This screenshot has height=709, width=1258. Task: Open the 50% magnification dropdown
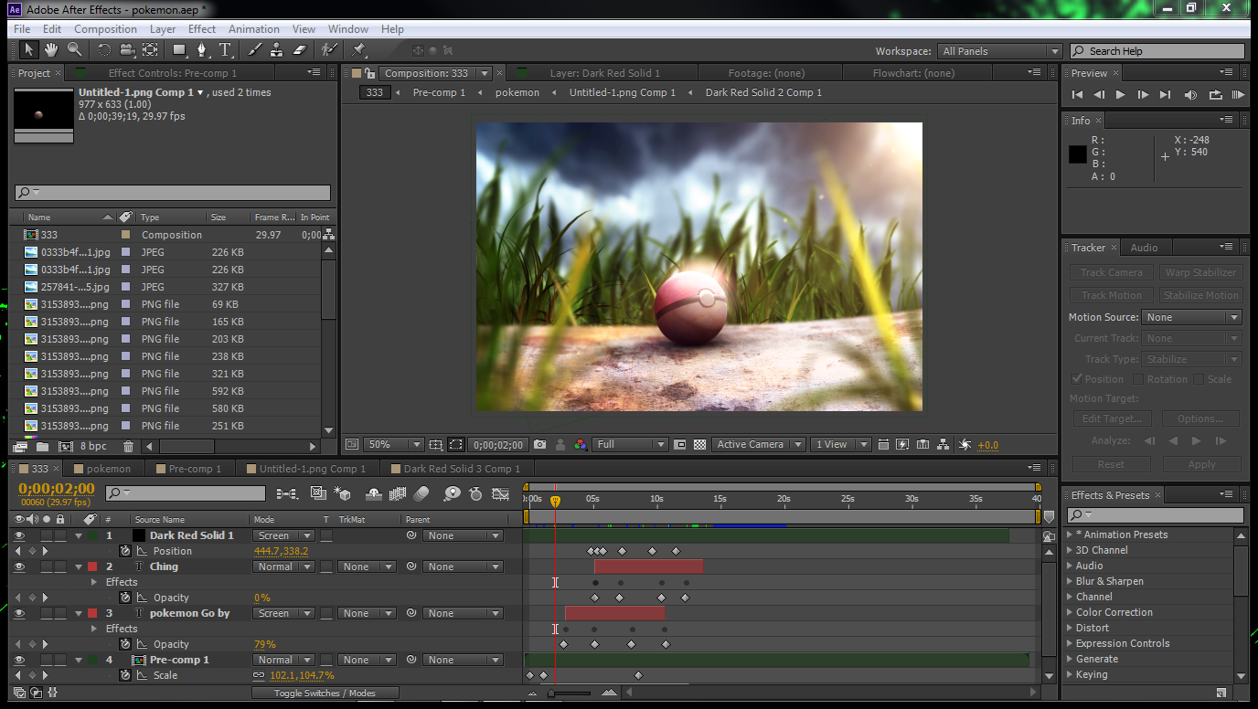[393, 445]
